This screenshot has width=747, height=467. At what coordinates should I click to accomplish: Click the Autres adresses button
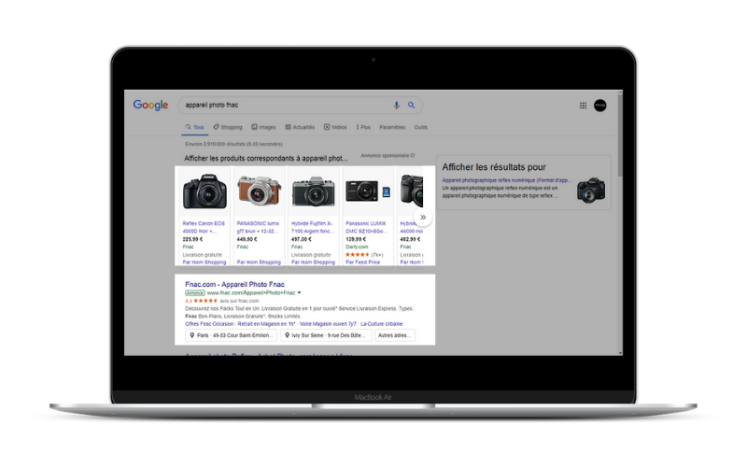(395, 335)
